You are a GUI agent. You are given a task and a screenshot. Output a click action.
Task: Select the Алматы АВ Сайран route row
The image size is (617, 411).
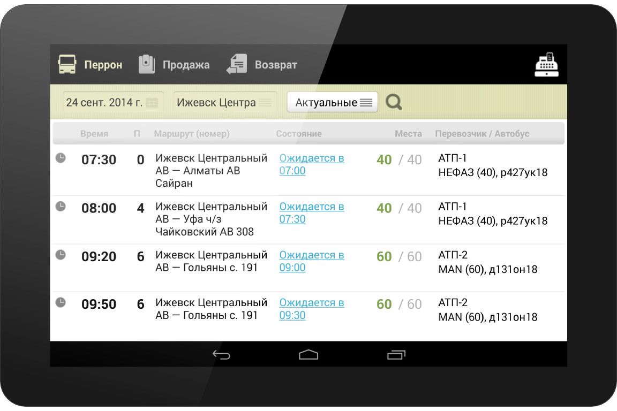tap(211, 171)
